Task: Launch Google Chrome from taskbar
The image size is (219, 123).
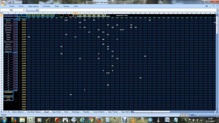Action: click(x=91, y=120)
